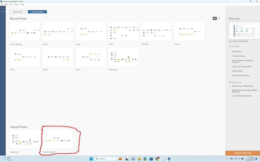This screenshot has width=260, height=162.
Task: Click the Connect to Data button
Action: [x=37, y=12]
